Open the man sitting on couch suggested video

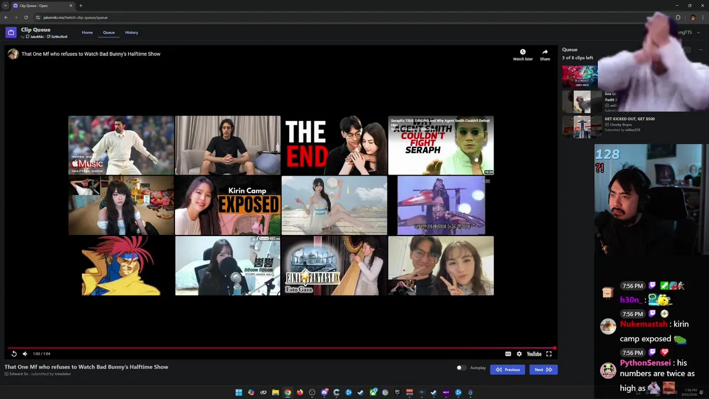[228, 145]
